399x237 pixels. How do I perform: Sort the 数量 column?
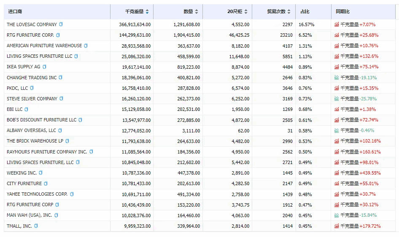tap(197, 12)
